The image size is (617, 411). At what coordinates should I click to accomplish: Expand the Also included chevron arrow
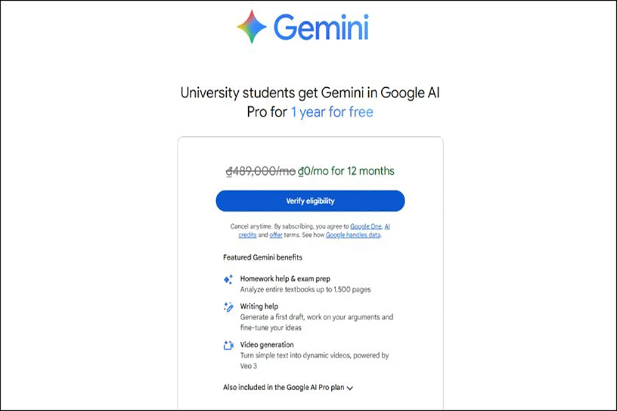(350, 388)
